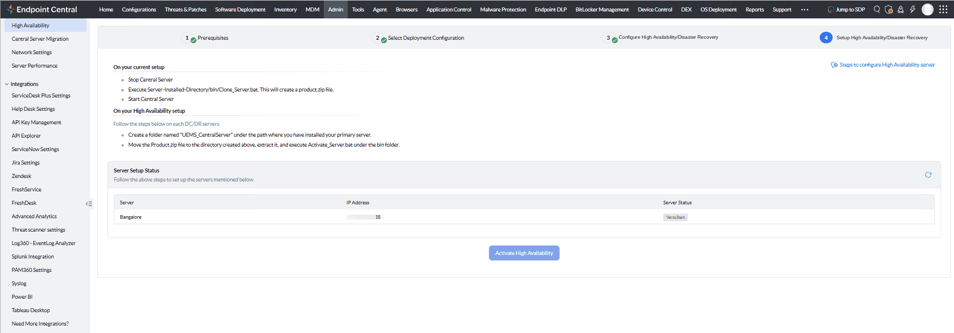Click the Jump to SDP icon

[831, 9]
